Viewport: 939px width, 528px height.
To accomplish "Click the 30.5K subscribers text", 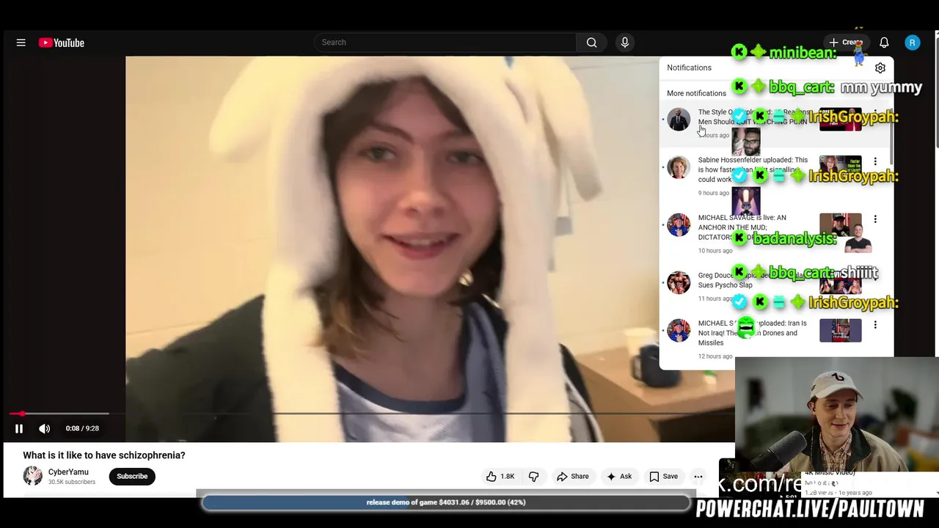I will (72, 482).
